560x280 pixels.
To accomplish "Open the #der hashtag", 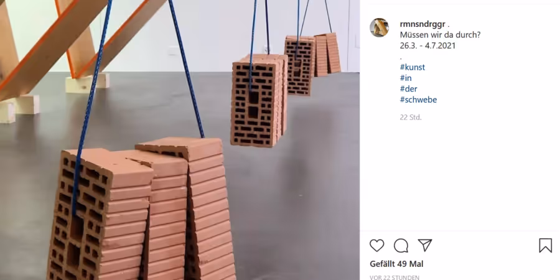I will pos(408,88).
